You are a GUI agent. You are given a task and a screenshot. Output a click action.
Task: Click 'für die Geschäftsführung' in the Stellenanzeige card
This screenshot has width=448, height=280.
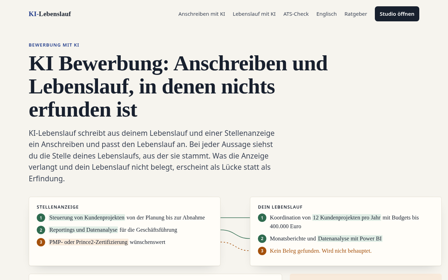coord(148,230)
